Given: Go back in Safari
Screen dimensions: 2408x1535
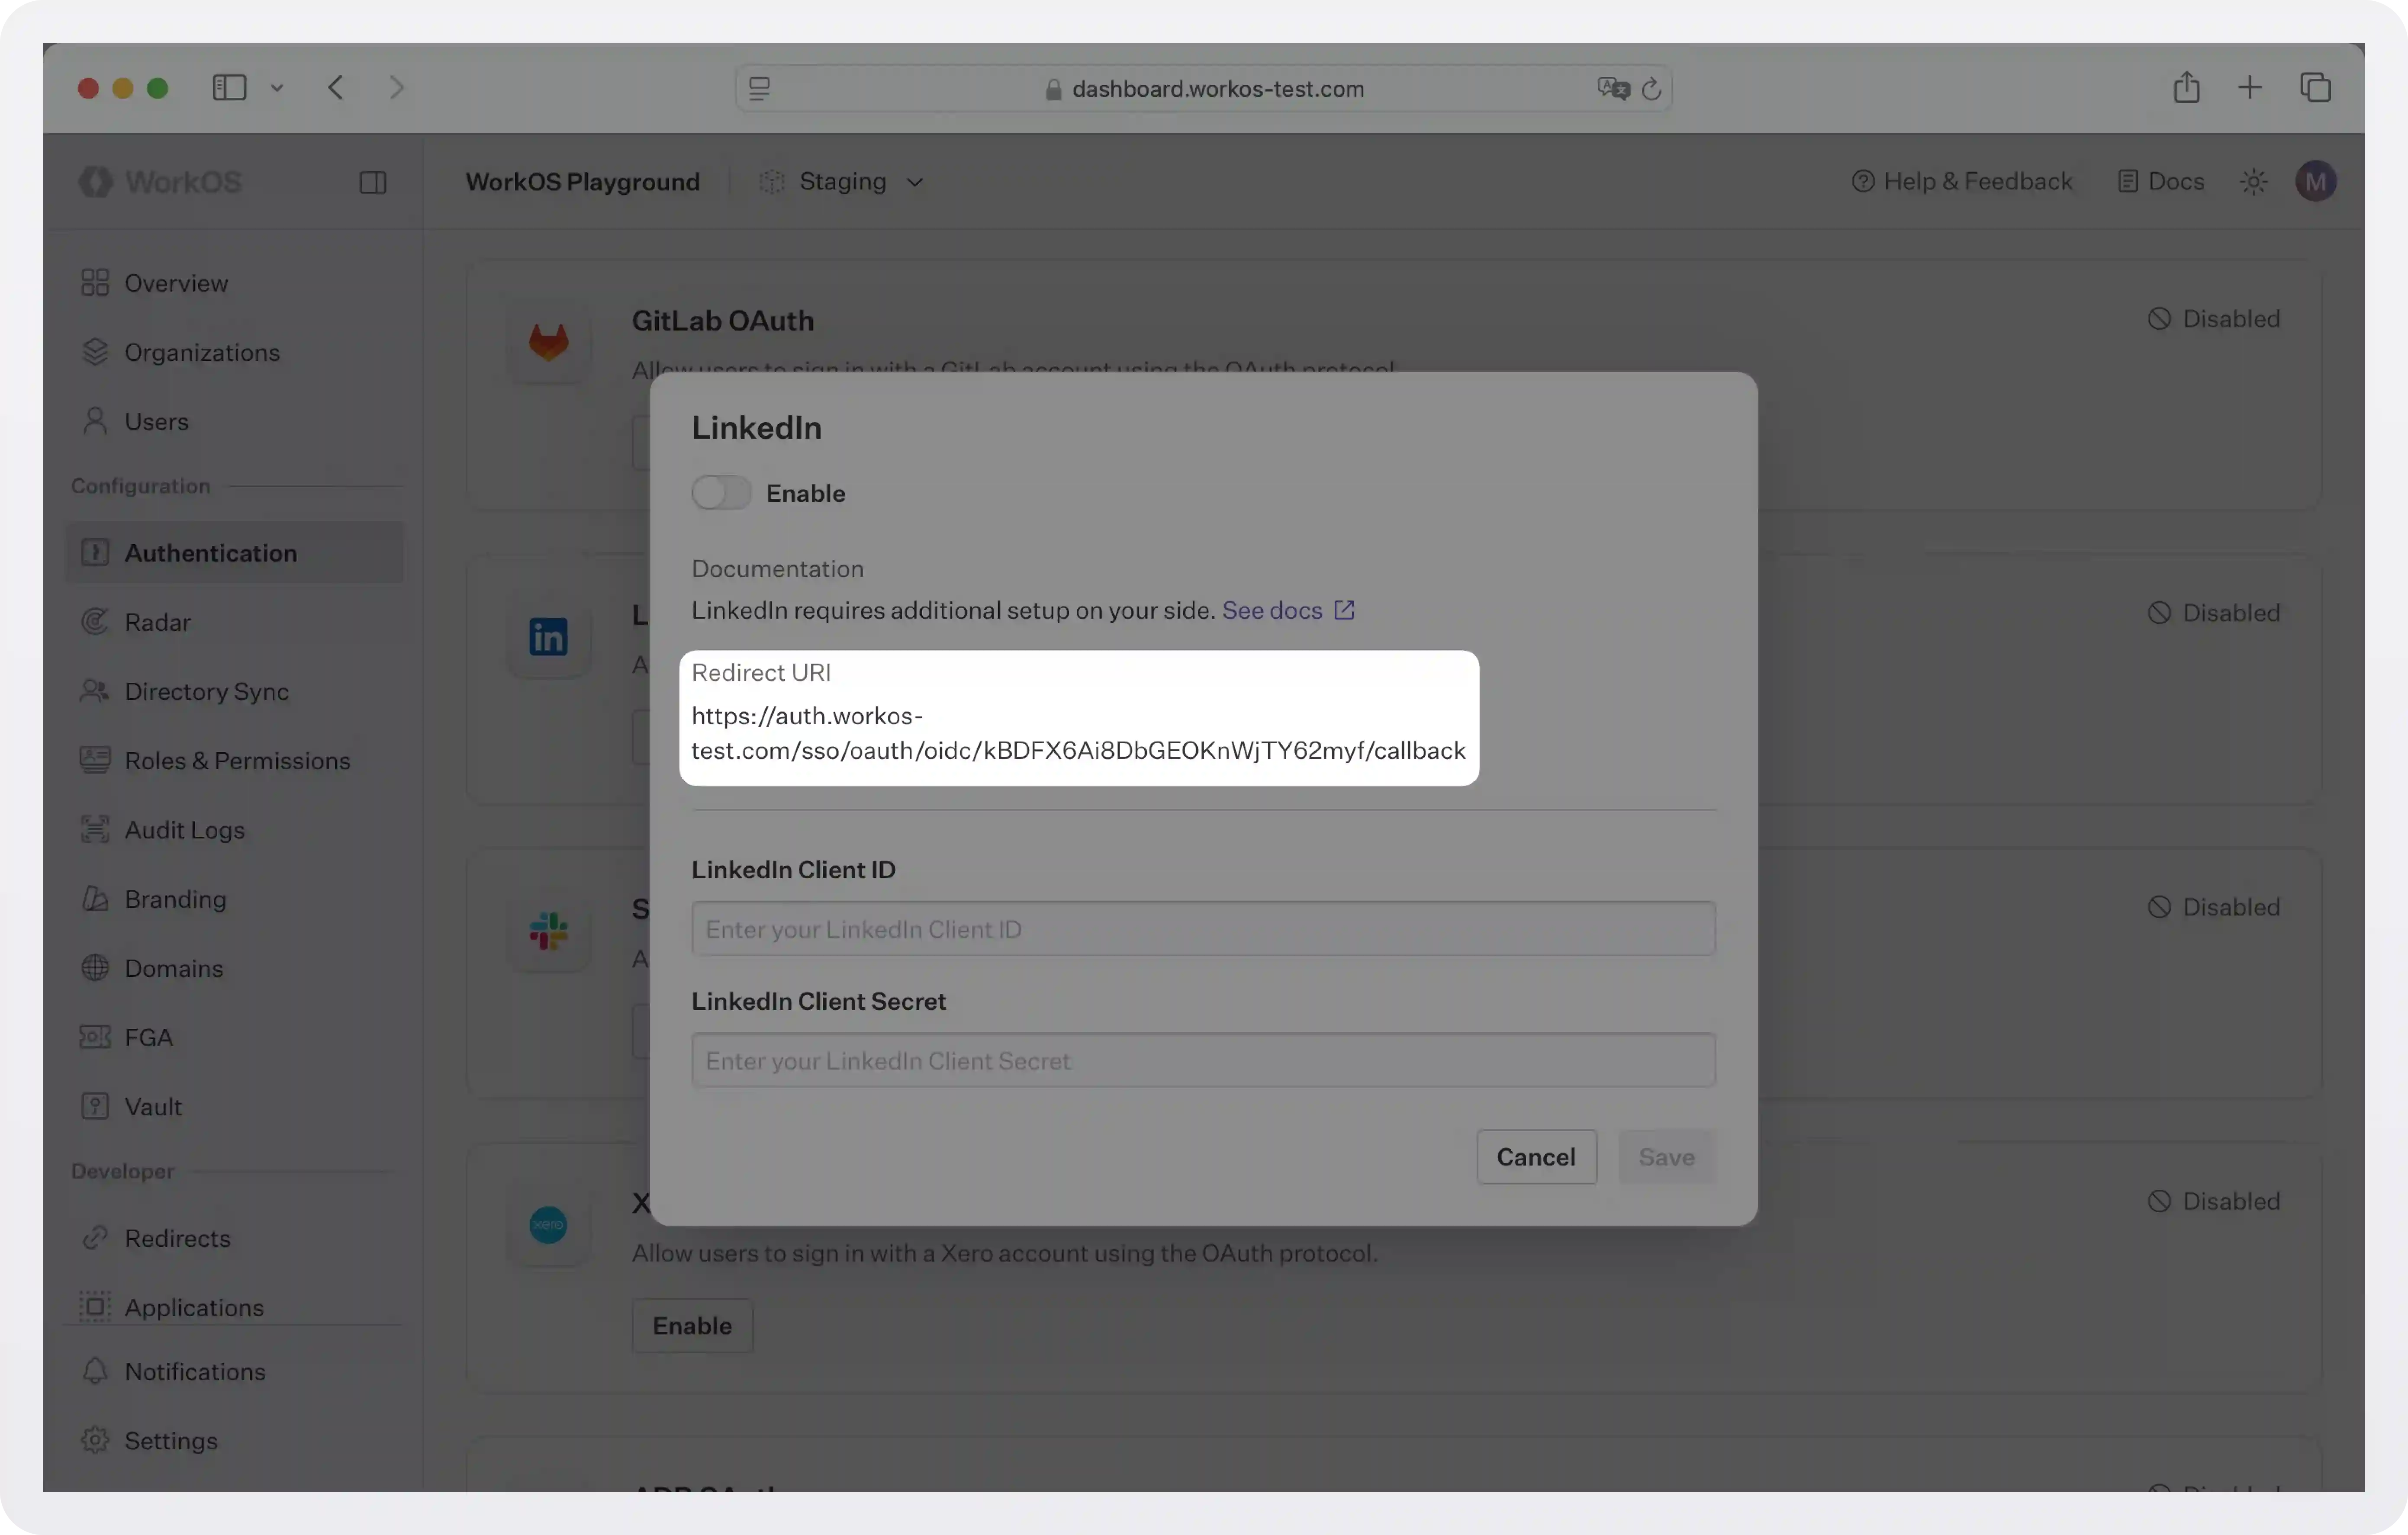Looking at the screenshot, I should pos(336,88).
